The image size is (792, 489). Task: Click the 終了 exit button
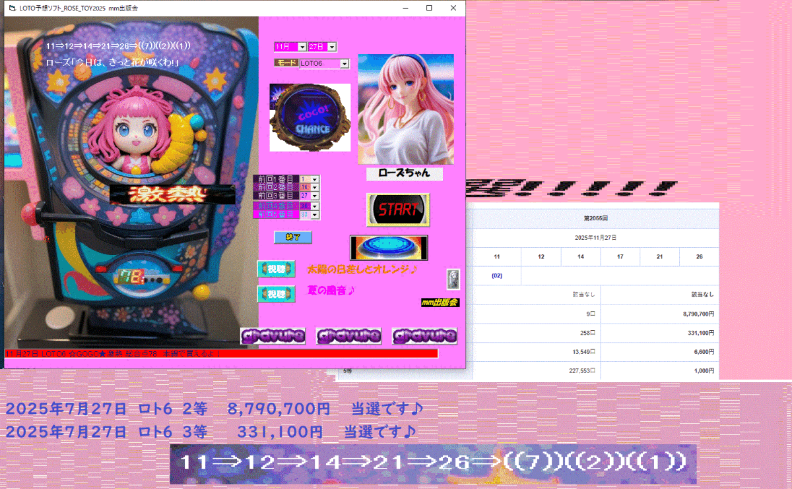point(293,237)
